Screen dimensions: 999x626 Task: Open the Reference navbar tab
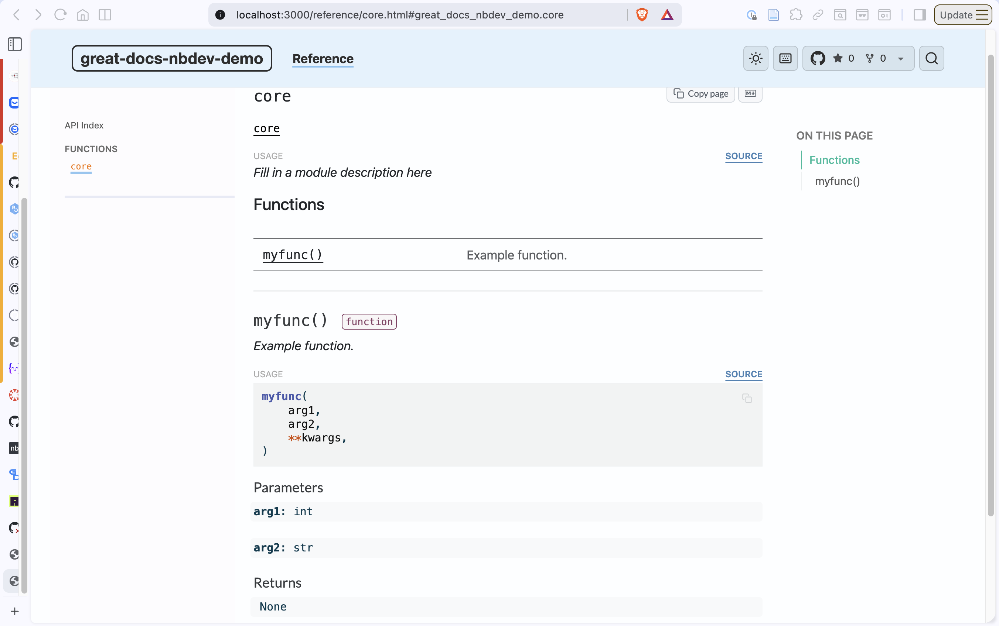323,59
